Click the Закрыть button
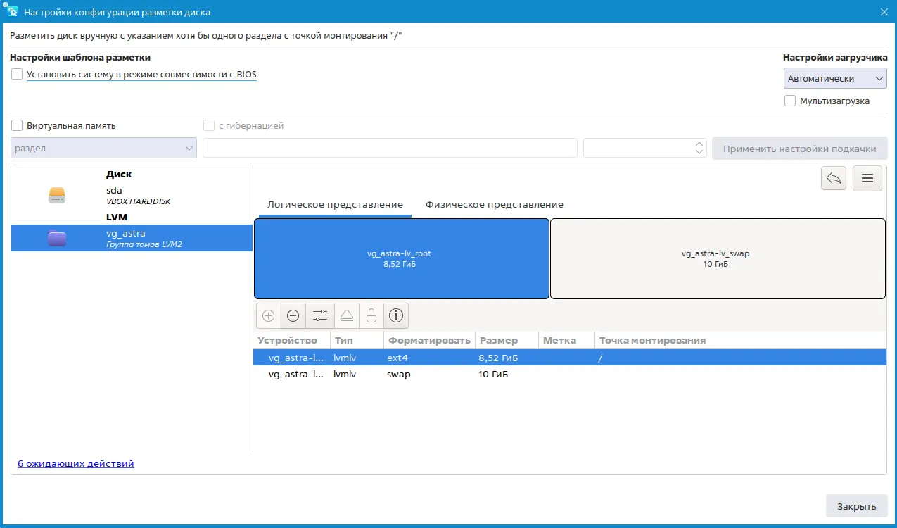 point(857,506)
